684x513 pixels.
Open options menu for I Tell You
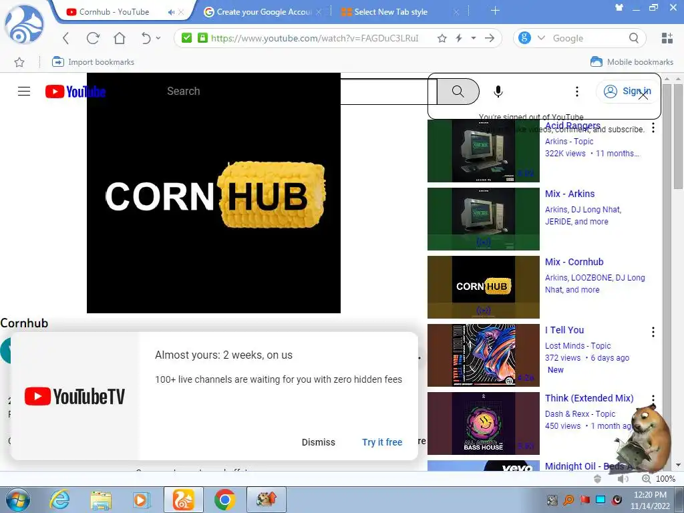coord(653,332)
